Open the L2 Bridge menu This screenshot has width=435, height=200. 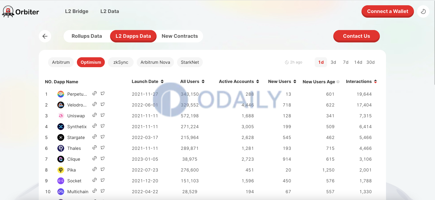pyautogui.click(x=77, y=11)
